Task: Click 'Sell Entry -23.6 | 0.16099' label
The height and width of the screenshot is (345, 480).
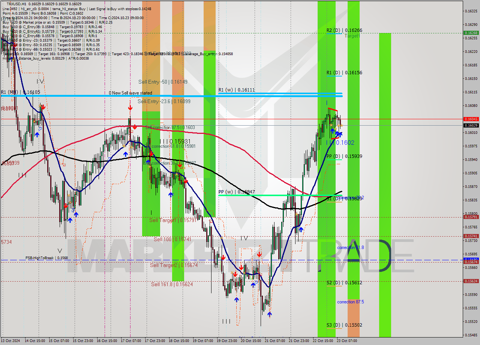Action: [164, 101]
